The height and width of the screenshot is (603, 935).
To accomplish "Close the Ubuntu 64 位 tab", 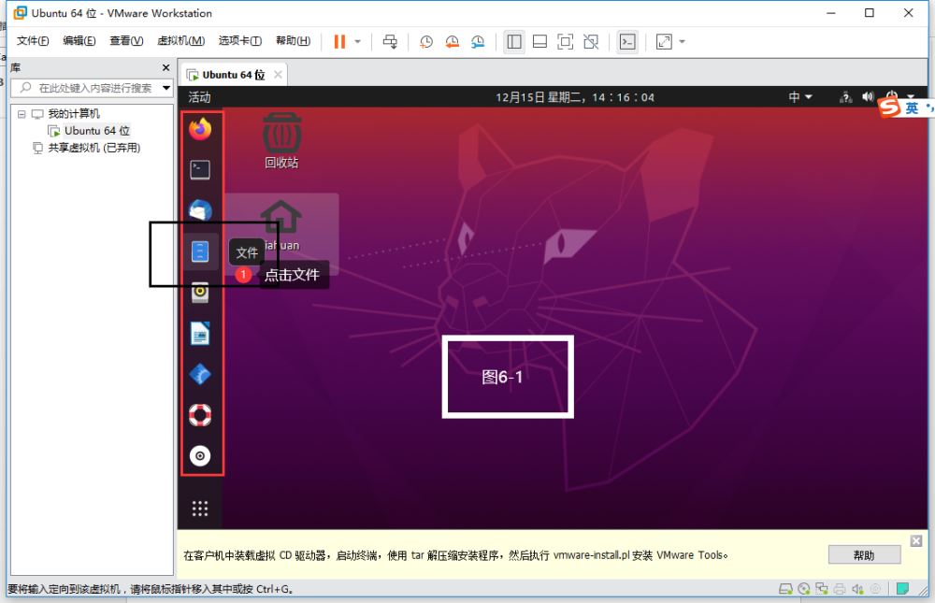I will (x=278, y=75).
